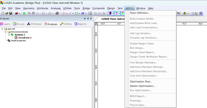Click the Print icon in toolbar

pos(57,13)
